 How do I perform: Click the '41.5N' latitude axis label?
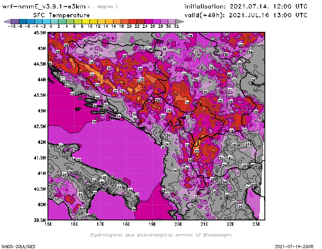[39, 158]
